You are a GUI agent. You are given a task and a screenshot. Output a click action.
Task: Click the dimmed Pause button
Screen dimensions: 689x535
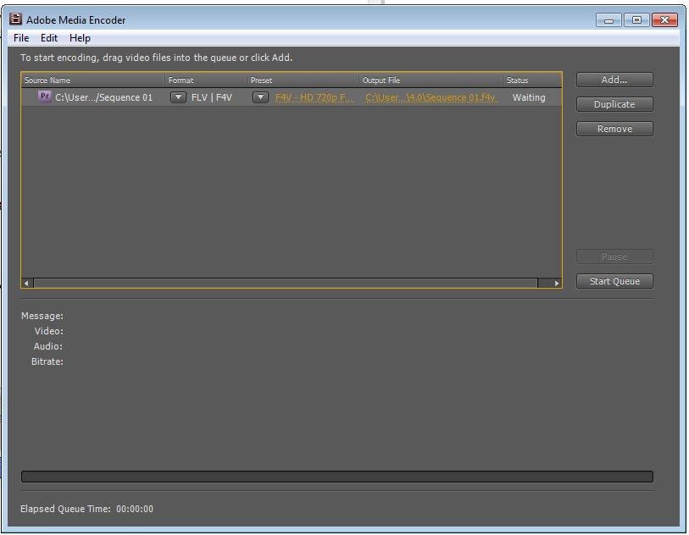(x=614, y=256)
